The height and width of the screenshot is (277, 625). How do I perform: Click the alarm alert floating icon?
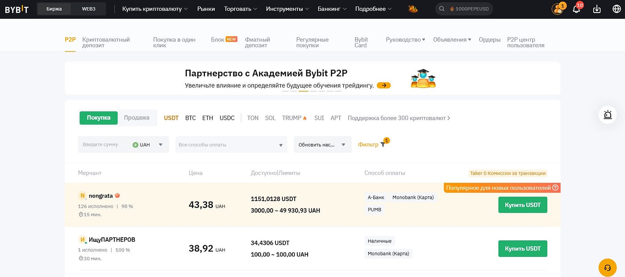pyautogui.click(x=608, y=115)
